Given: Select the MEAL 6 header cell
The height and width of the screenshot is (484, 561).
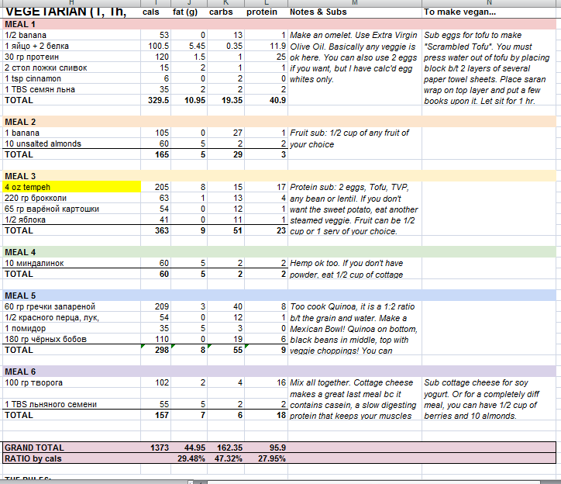Looking at the screenshot, I should [71, 372].
